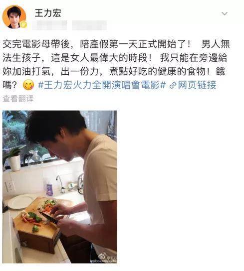Click the blurred post source label
The width and height of the screenshot is (244, 271).
coord(89,25)
